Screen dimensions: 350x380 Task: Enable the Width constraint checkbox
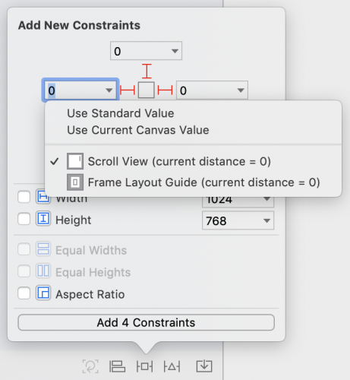point(24,197)
